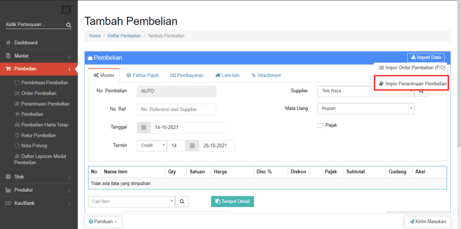Choose Impor Penerimaan Pembelian menu entry

[x=412, y=84]
